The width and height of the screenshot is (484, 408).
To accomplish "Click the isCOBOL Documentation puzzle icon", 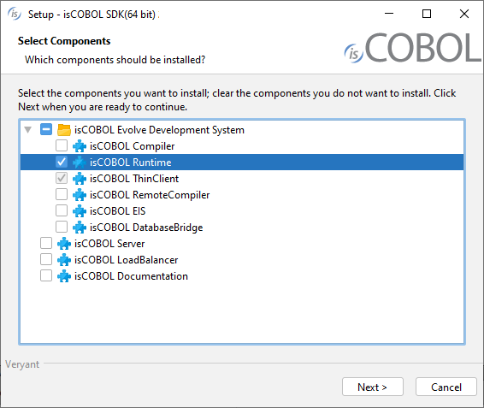I will (64, 276).
